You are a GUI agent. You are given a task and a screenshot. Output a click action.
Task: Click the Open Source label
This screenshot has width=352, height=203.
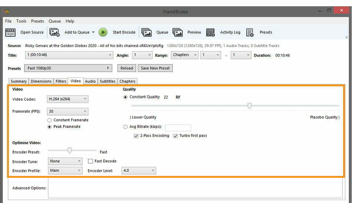tap(32, 32)
